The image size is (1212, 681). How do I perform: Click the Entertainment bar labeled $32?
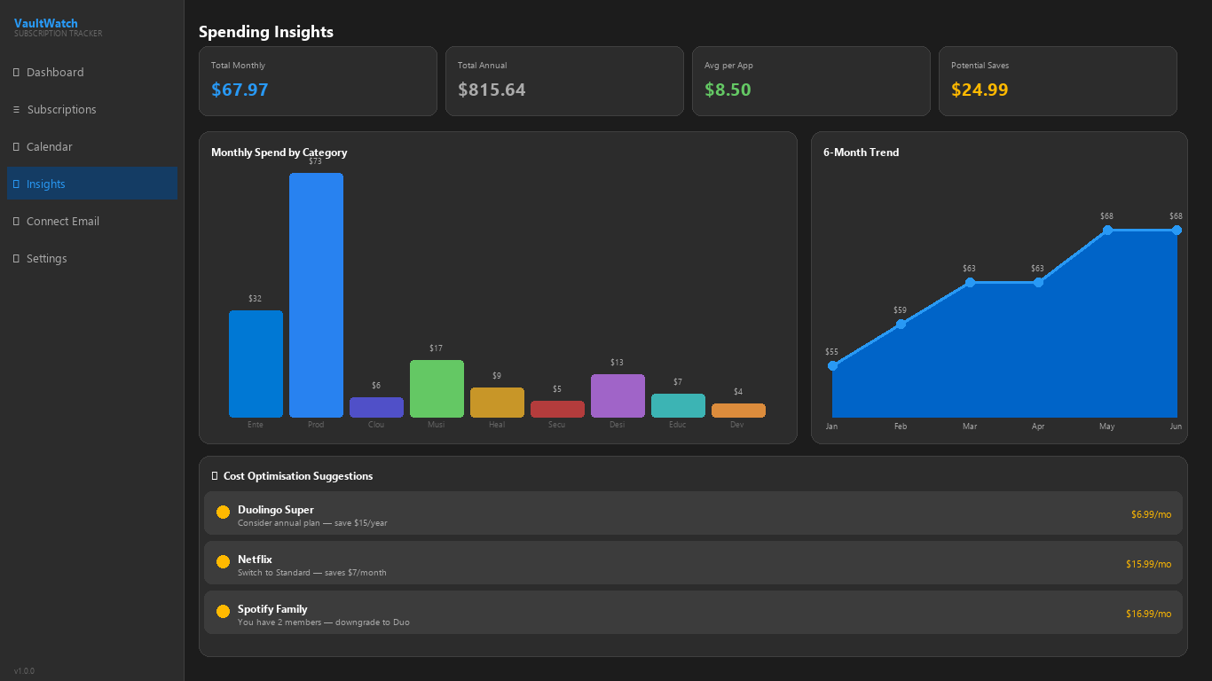coord(256,364)
